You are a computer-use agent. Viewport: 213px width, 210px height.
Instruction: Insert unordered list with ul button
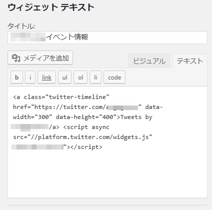pyautogui.click(x=64, y=77)
